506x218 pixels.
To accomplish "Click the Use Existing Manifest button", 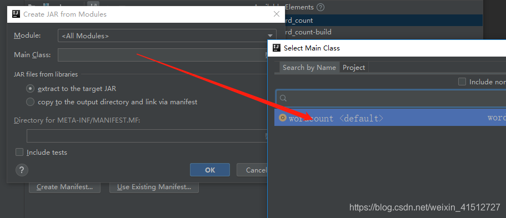I will pyautogui.click(x=154, y=187).
